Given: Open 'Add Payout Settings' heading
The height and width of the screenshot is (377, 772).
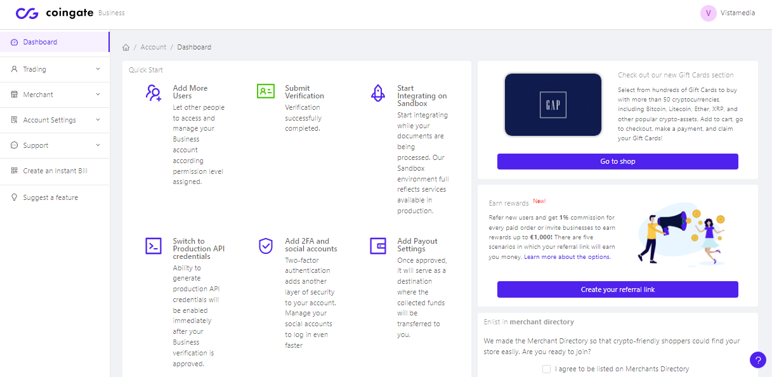Looking at the screenshot, I should (x=417, y=245).
